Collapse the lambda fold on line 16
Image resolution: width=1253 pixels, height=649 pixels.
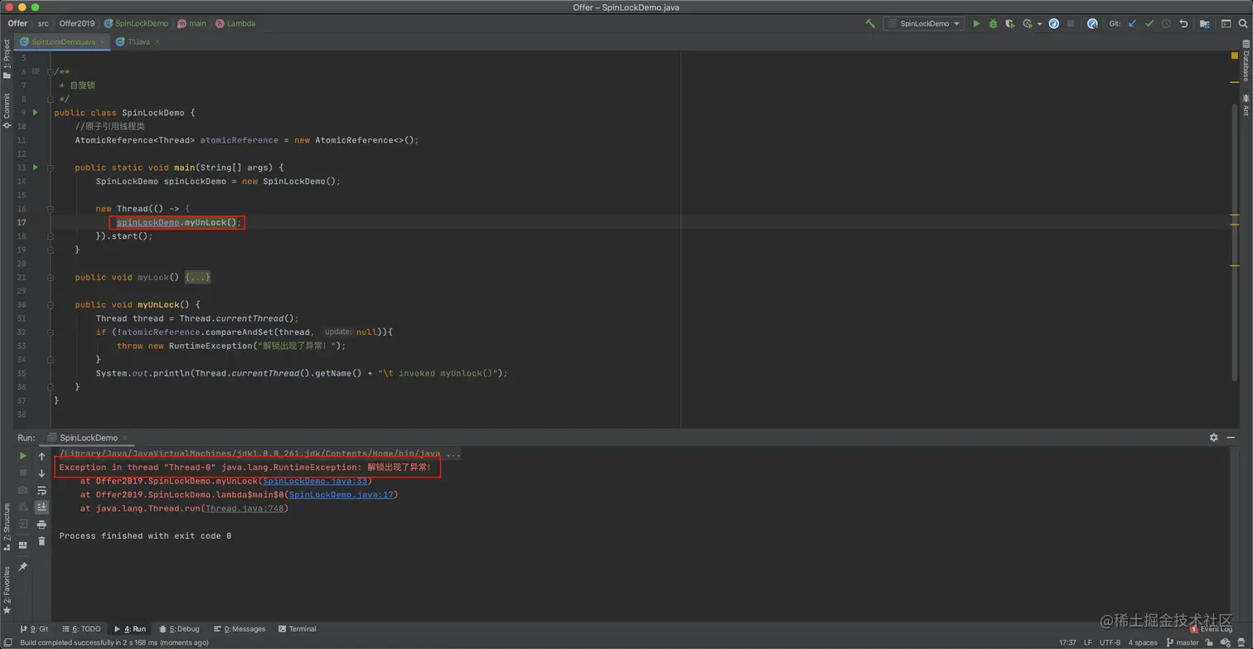pos(51,209)
